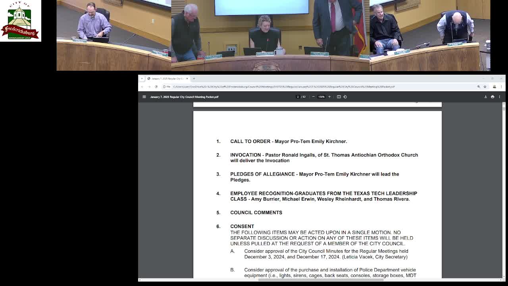Open the browser profile icon

point(495,87)
